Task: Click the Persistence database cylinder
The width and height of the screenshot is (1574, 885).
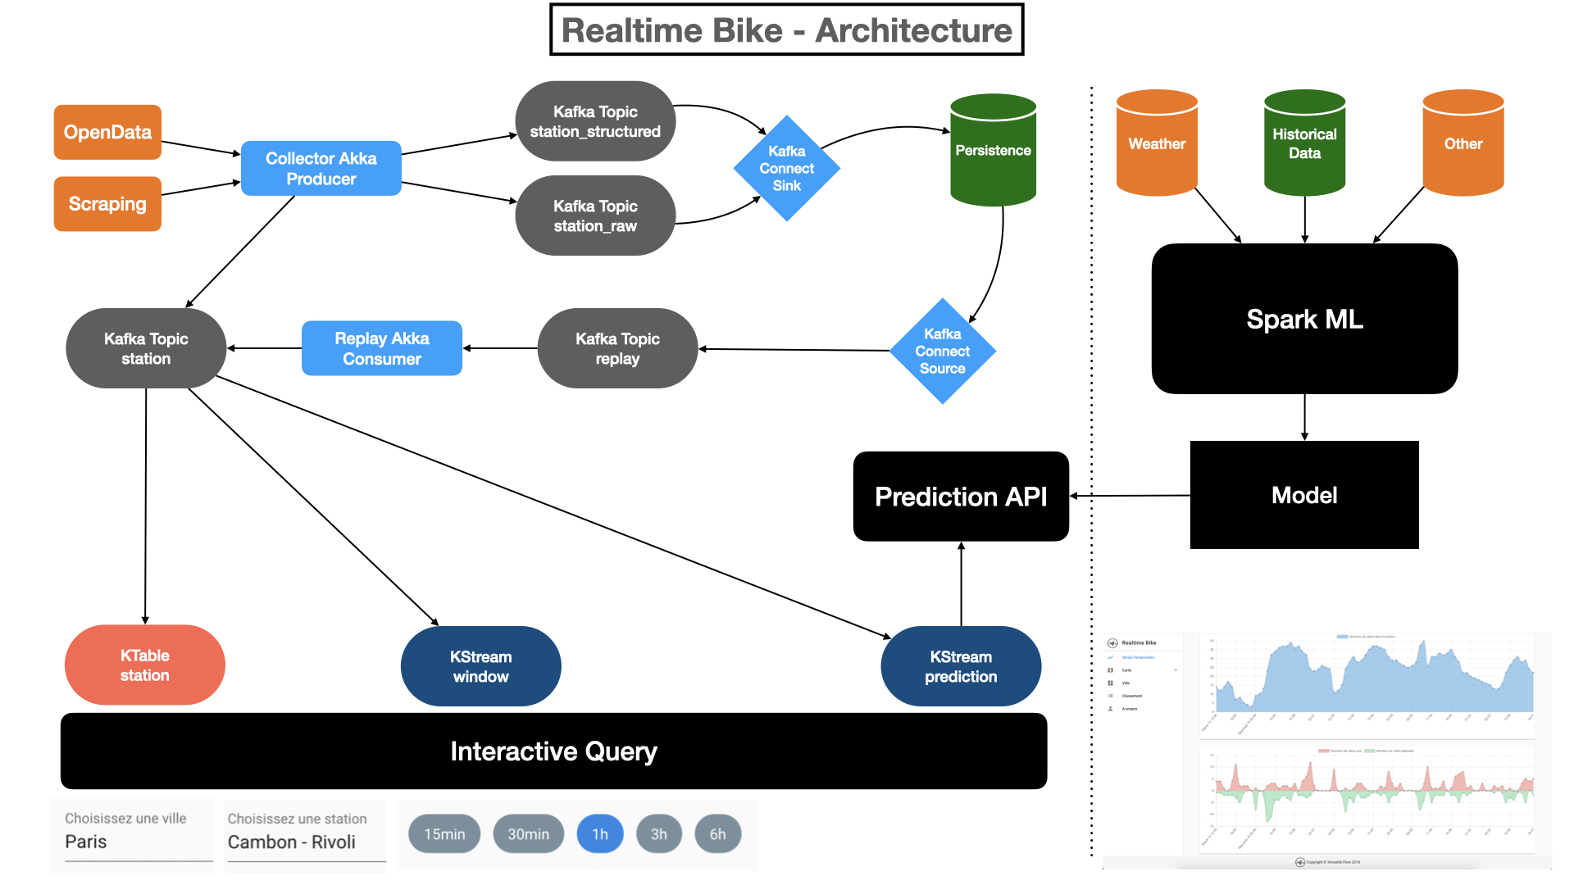Action: [x=993, y=150]
